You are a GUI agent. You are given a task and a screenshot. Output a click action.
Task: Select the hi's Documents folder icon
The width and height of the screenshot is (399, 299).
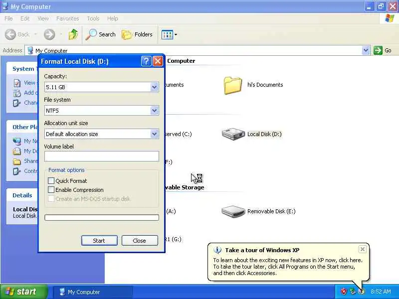pyautogui.click(x=232, y=85)
